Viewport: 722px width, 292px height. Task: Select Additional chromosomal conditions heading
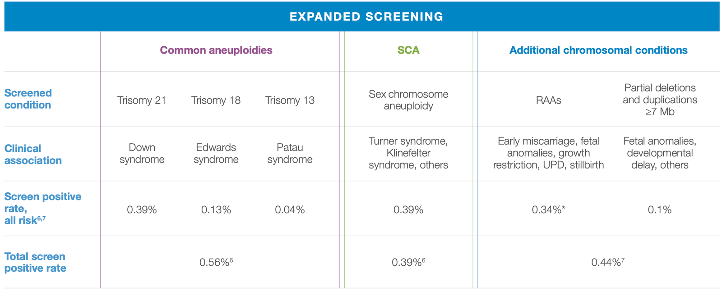coord(598,50)
